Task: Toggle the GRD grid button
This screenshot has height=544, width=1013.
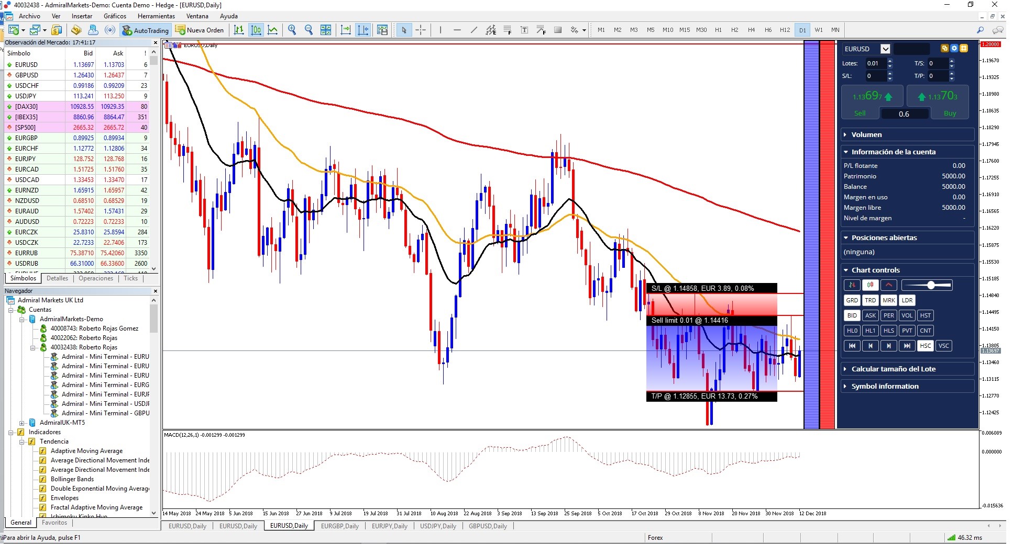Action: pos(852,300)
